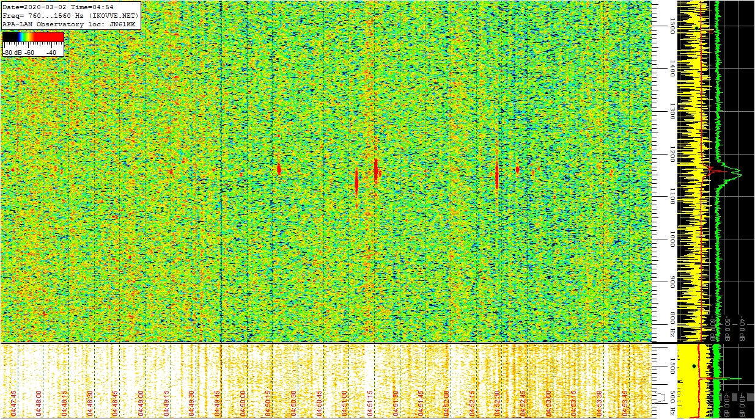The height and width of the screenshot is (419, 755).
Task: Click the 04:52:00 time label
Action: point(447,403)
